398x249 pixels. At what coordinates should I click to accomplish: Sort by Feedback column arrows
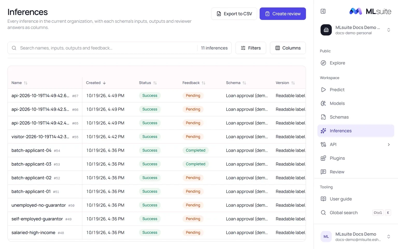tap(203, 83)
